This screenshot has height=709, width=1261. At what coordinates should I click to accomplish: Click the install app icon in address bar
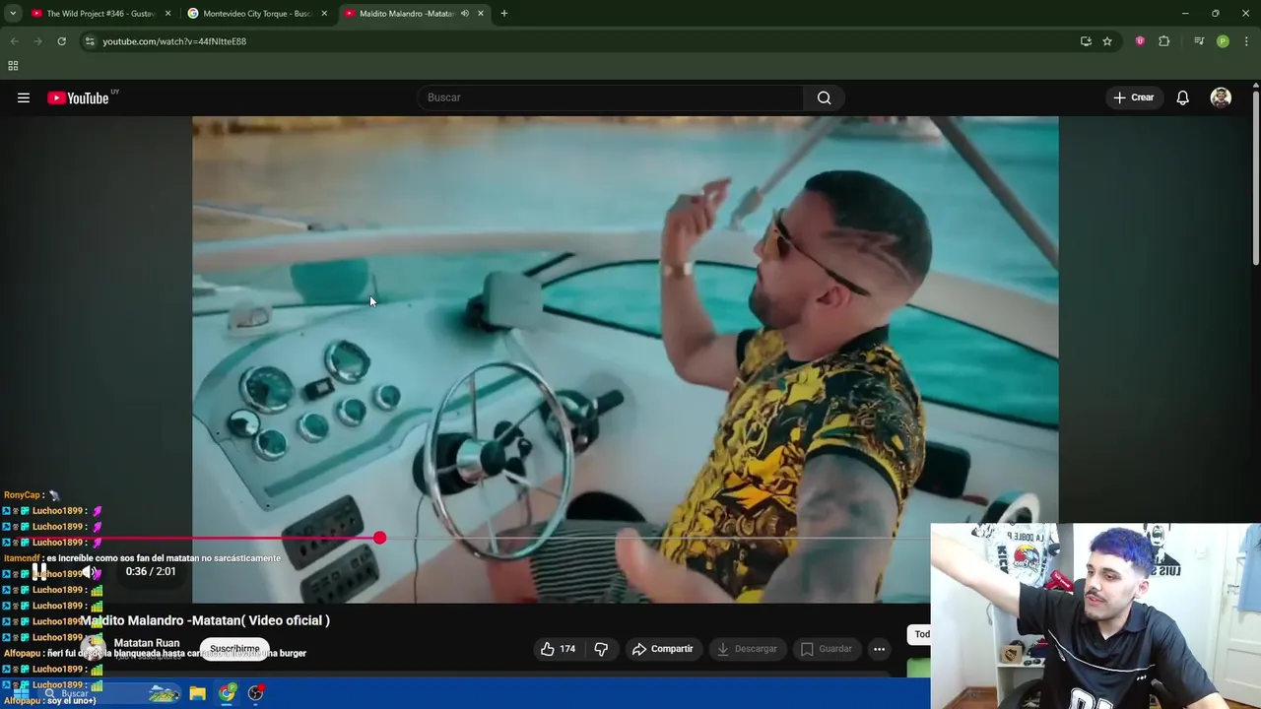tap(1086, 41)
